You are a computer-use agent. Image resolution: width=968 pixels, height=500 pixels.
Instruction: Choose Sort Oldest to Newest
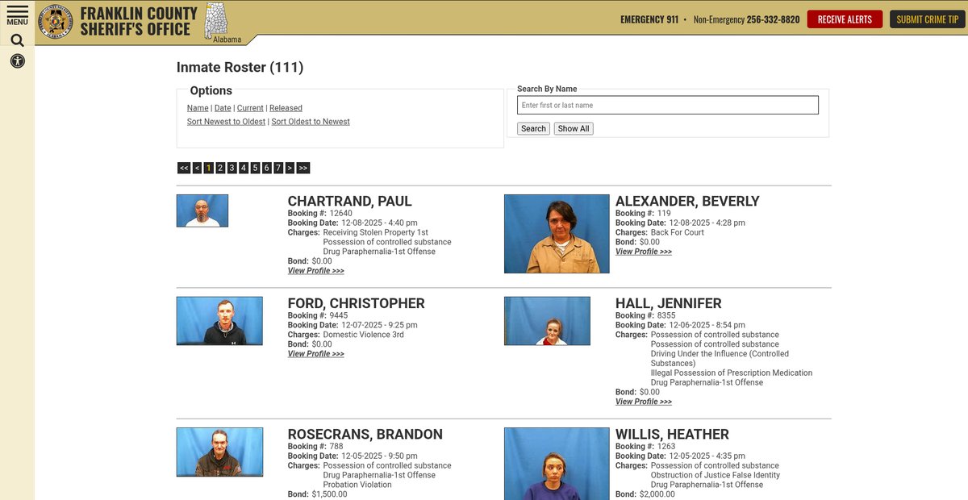pyautogui.click(x=311, y=122)
